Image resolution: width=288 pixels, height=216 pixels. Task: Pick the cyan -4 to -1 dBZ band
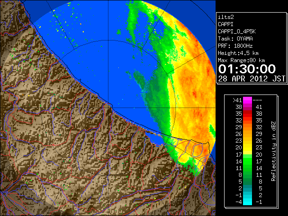[x=247, y=202]
